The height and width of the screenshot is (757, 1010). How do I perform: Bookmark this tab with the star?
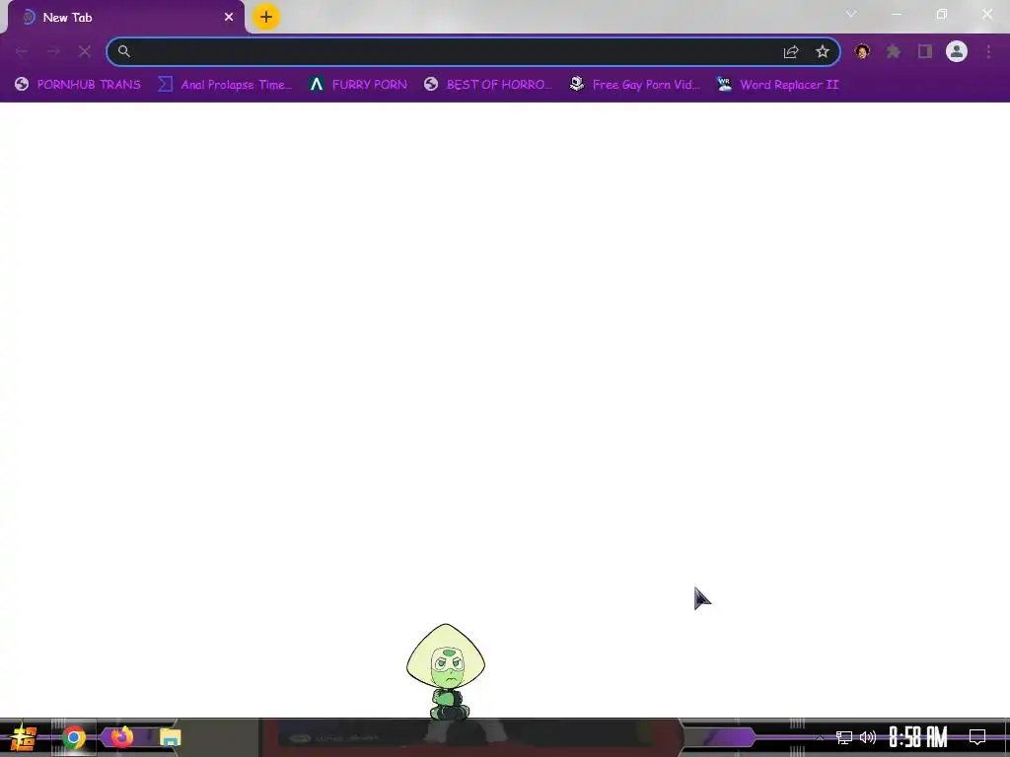(x=822, y=51)
